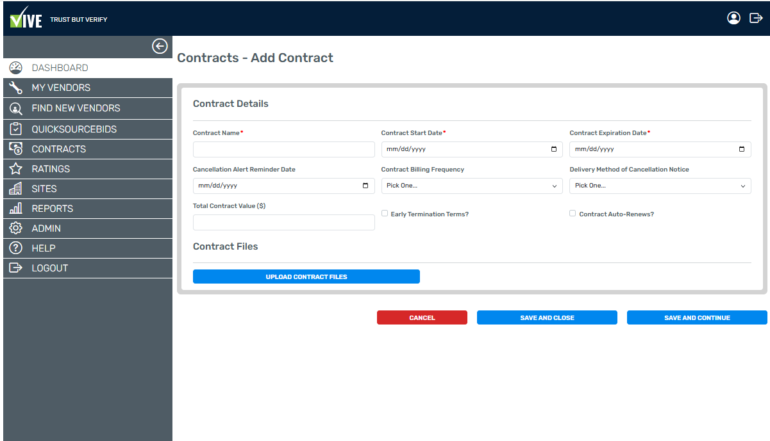Click the sign-out icon in top bar
This screenshot has height=441, width=770.
click(x=756, y=18)
